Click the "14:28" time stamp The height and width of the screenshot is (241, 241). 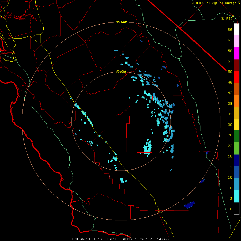click(163, 239)
